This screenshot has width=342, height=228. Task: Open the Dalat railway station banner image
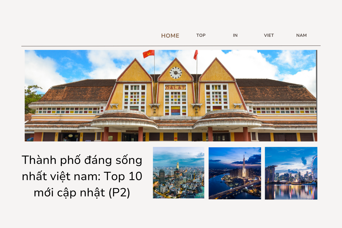point(171,96)
